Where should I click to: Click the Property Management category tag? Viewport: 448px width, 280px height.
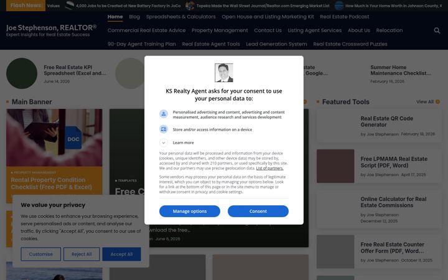coord(34,172)
